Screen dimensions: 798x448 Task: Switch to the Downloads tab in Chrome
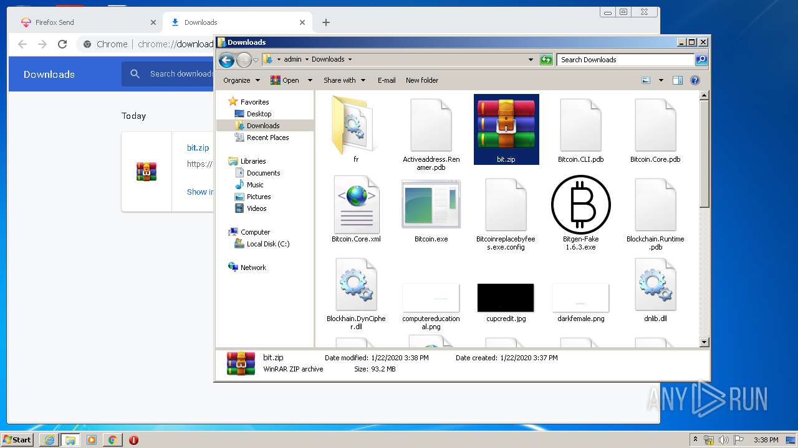pos(237,22)
